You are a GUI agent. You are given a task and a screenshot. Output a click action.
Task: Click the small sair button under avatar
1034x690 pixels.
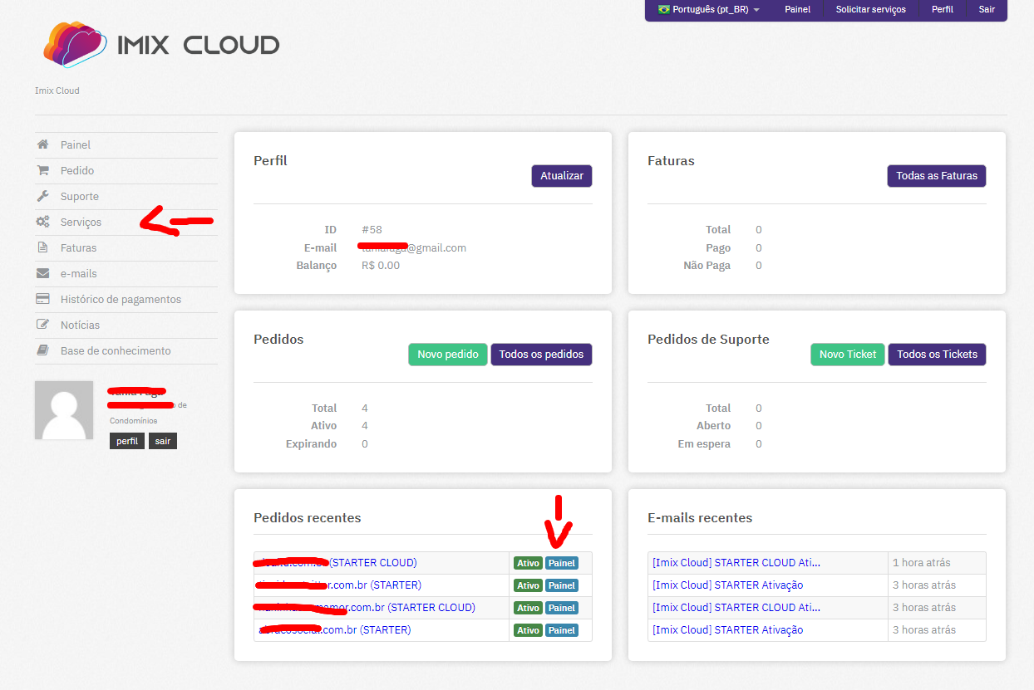point(163,441)
